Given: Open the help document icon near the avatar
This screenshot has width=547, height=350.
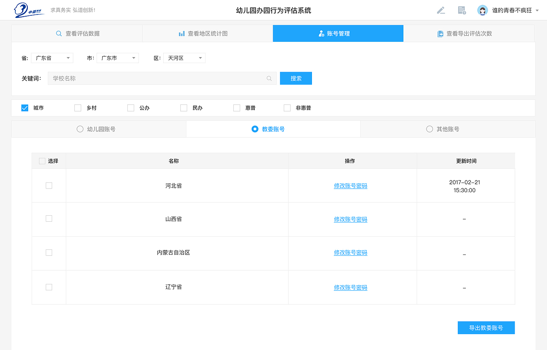Looking at the screenshot, I should click(462, 10).
